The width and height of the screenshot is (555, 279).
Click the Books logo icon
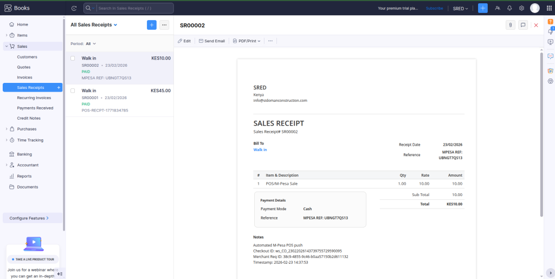coord(8,8)
